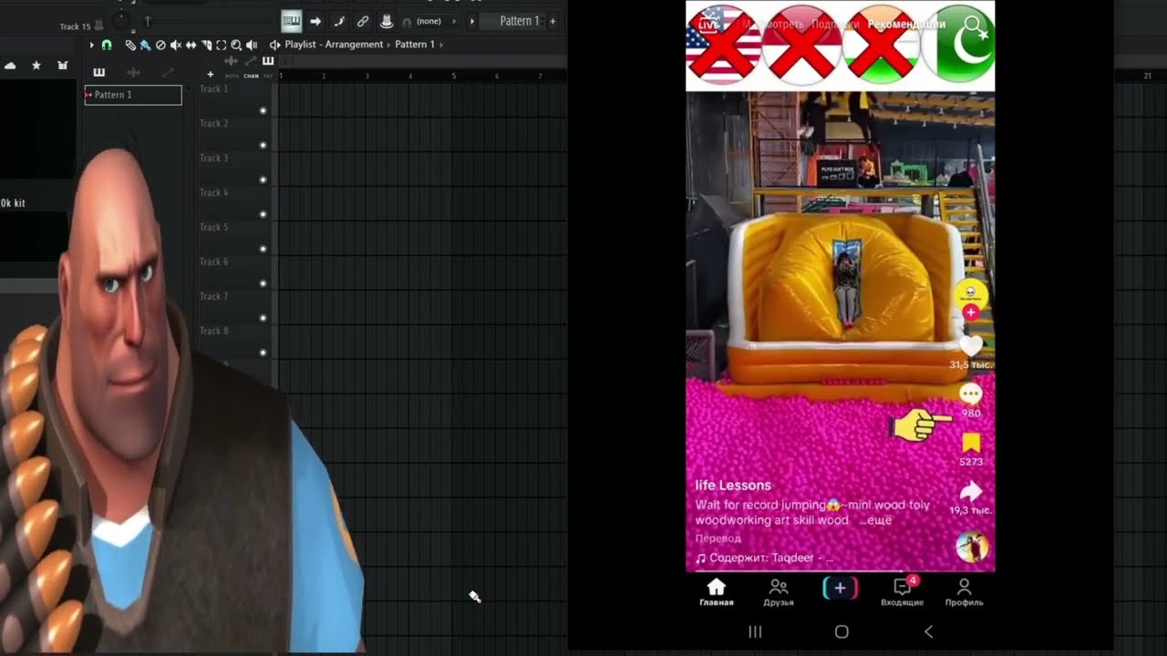Switch to TikTok "Рекомендации" tab
The image size is (1167, 656).
[x=906, y=25]
